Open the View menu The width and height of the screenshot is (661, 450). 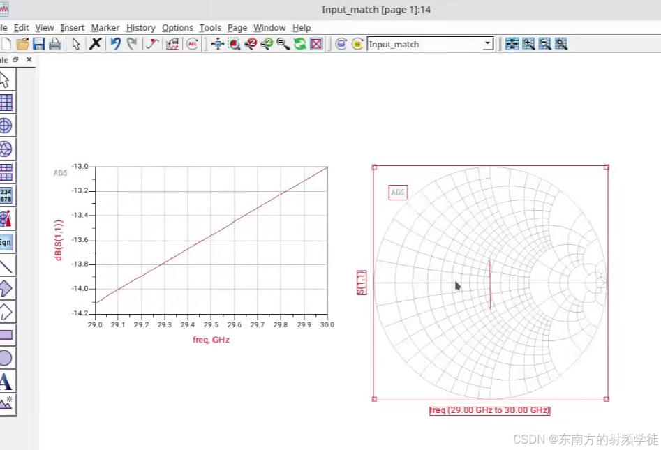pyautogui.click(x=45, y=28)
